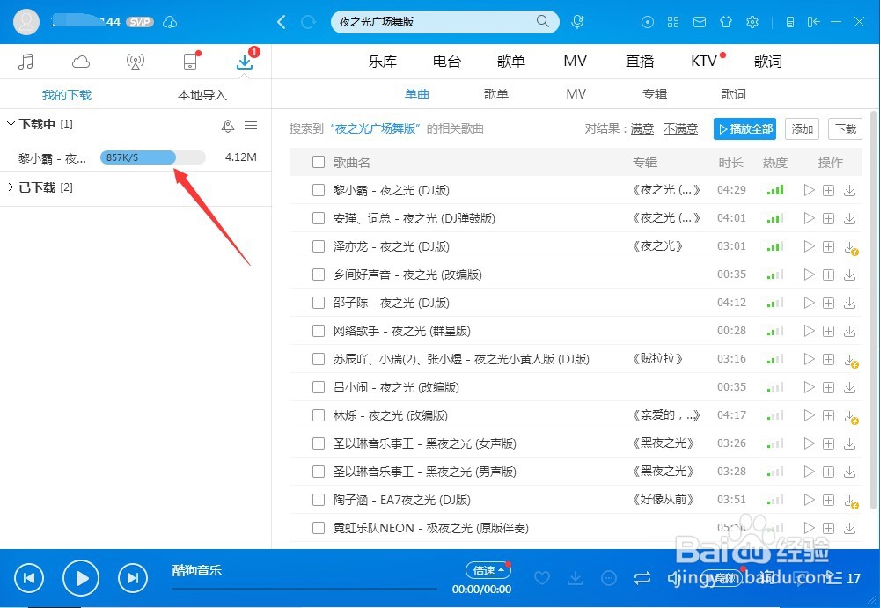Select 我的下载 tab
This screenshot has height=608, width=880.
click(x=67, y=95)
